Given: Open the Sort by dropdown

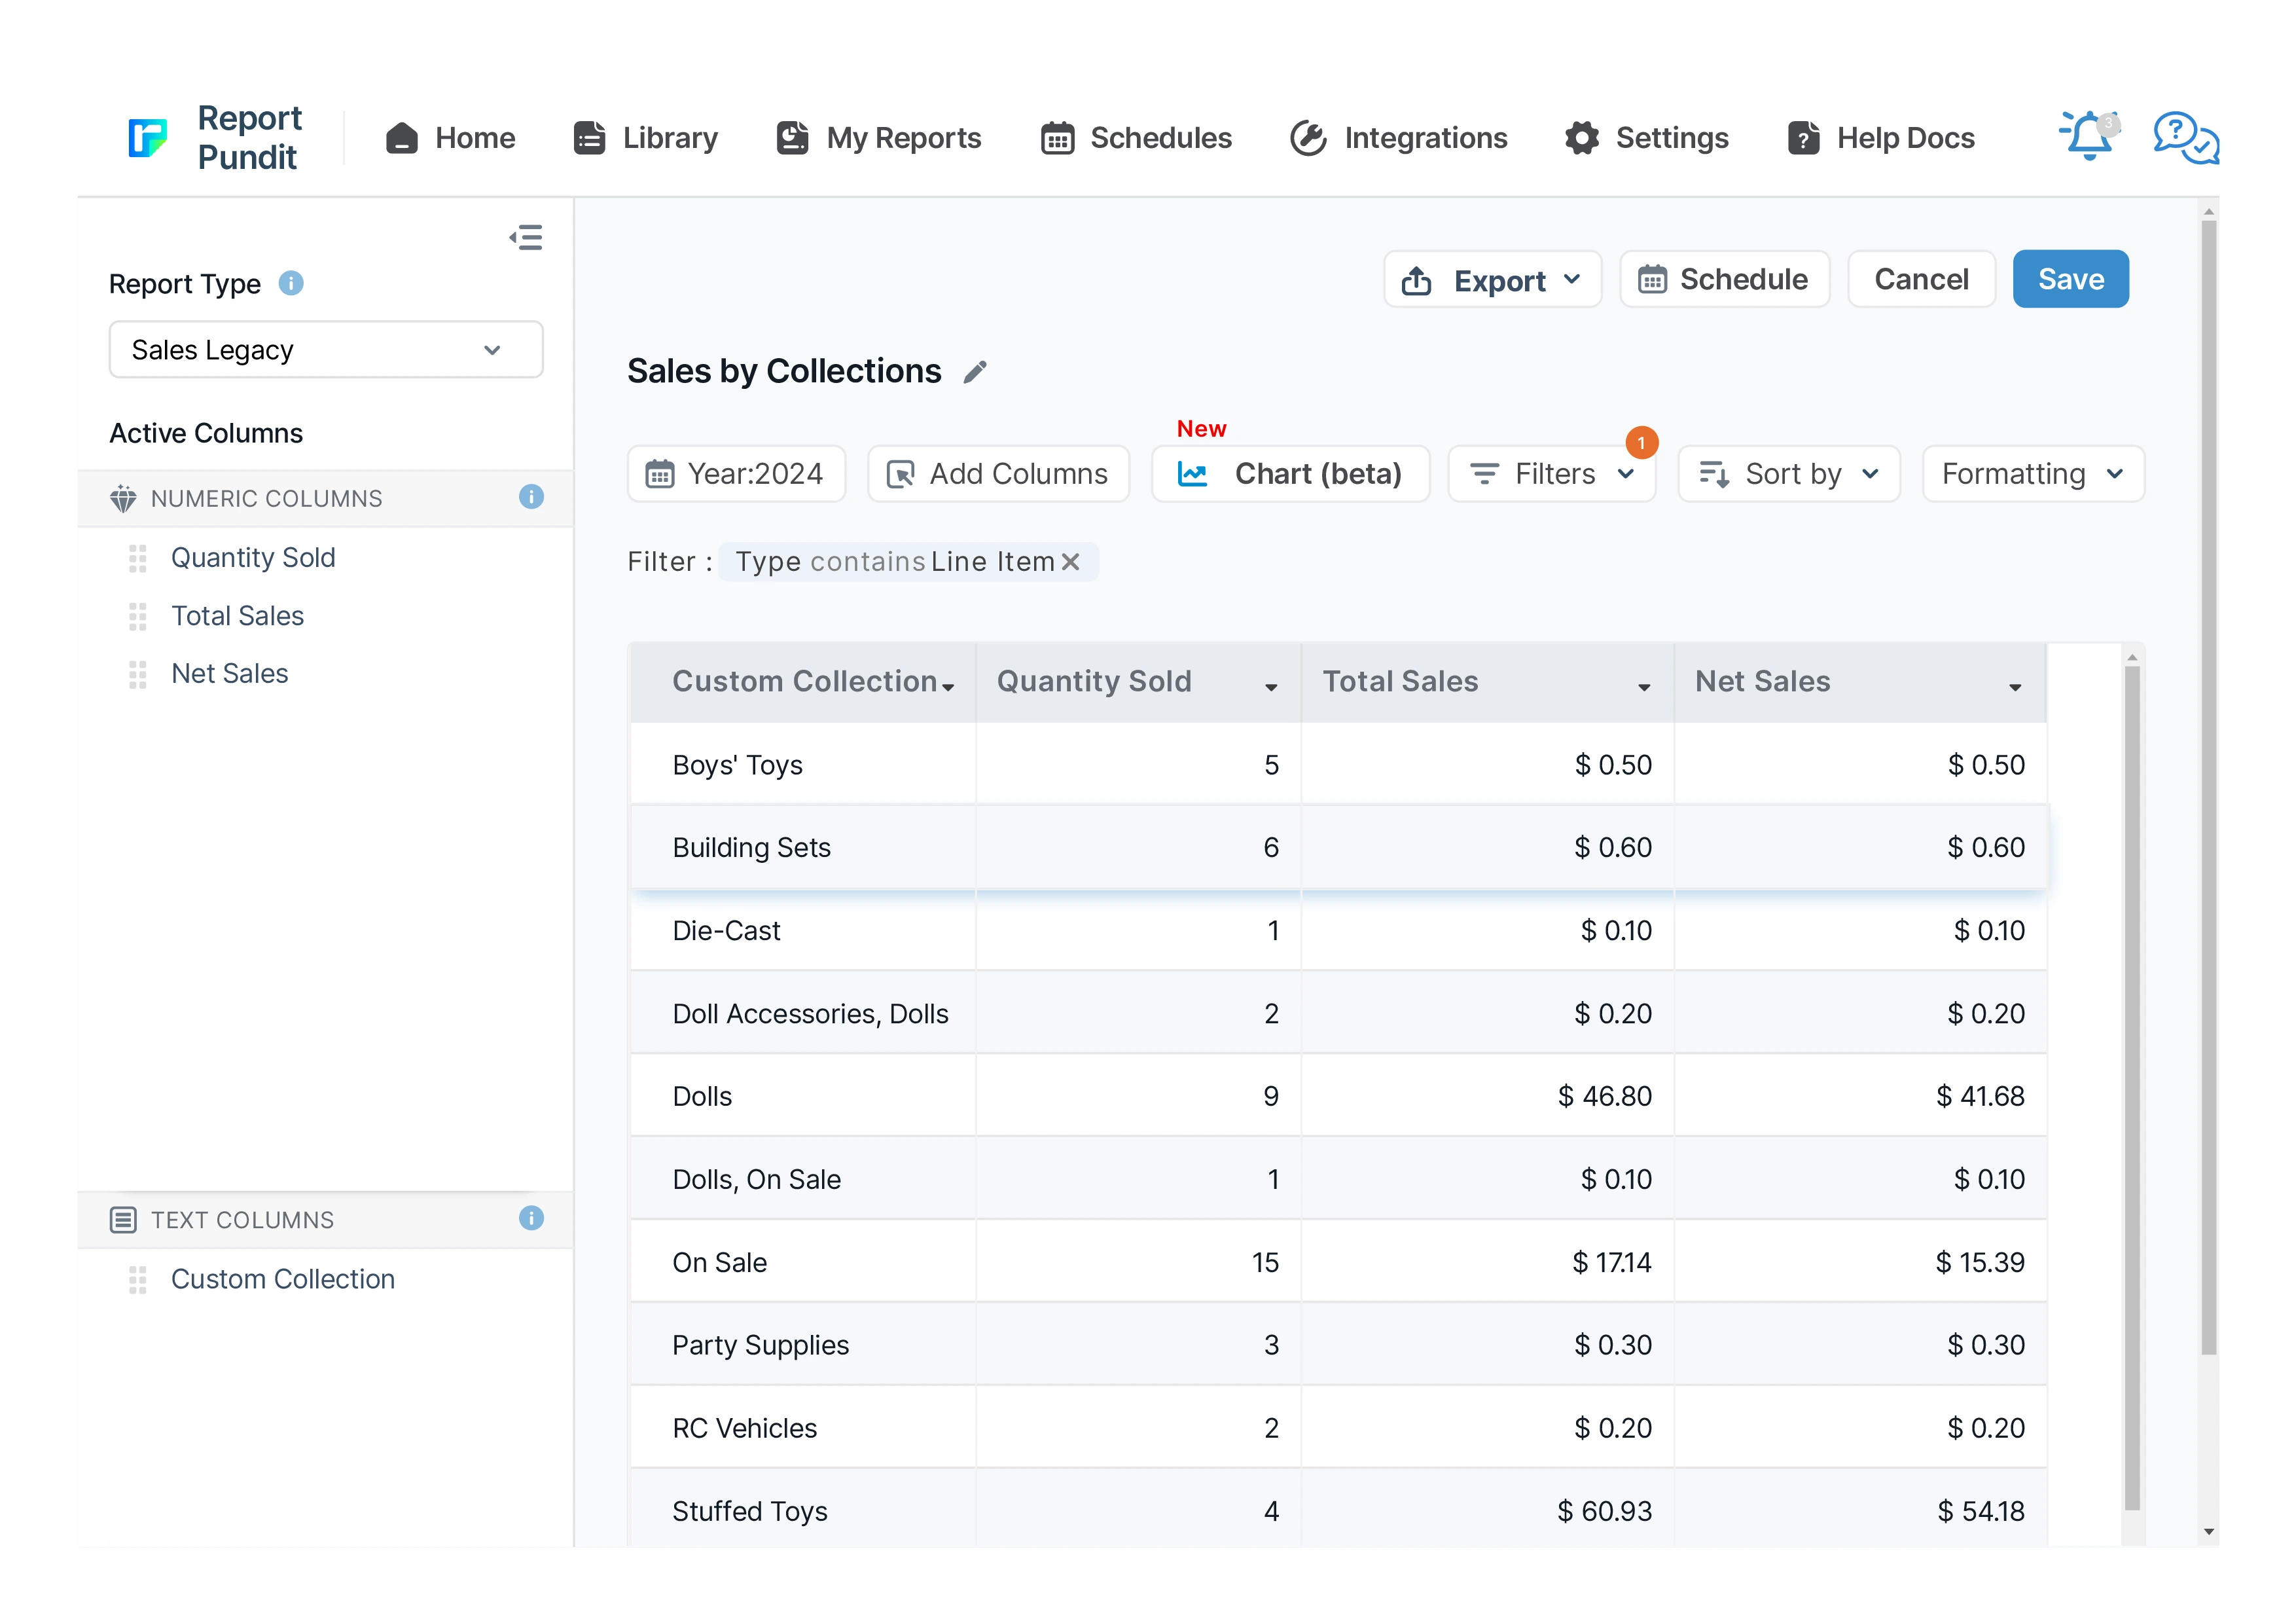Looking at the screenshot, I should point(1788,474).
